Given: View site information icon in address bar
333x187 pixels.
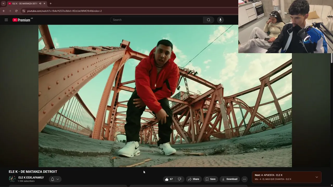Looking at the screenshot, I should pos(24,11).
